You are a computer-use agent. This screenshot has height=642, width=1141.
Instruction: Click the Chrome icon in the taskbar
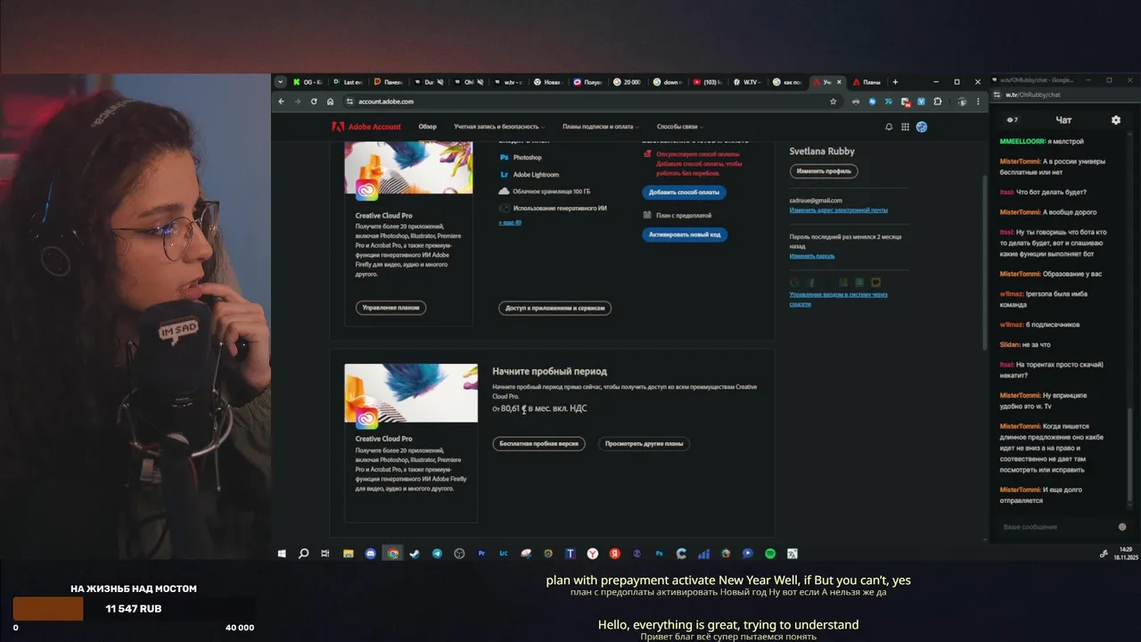tap(392, 554)
